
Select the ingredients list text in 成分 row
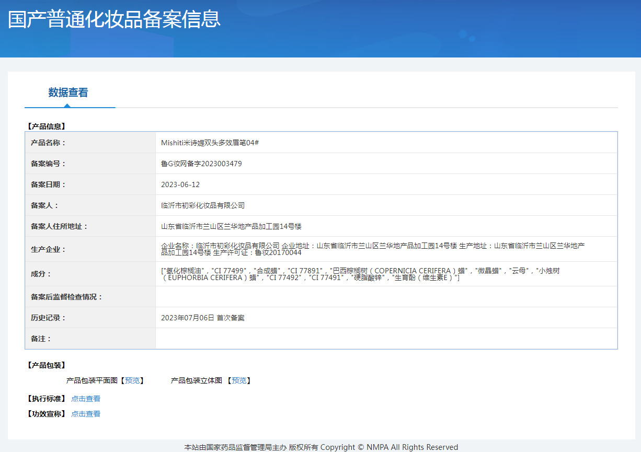(360, 274)
